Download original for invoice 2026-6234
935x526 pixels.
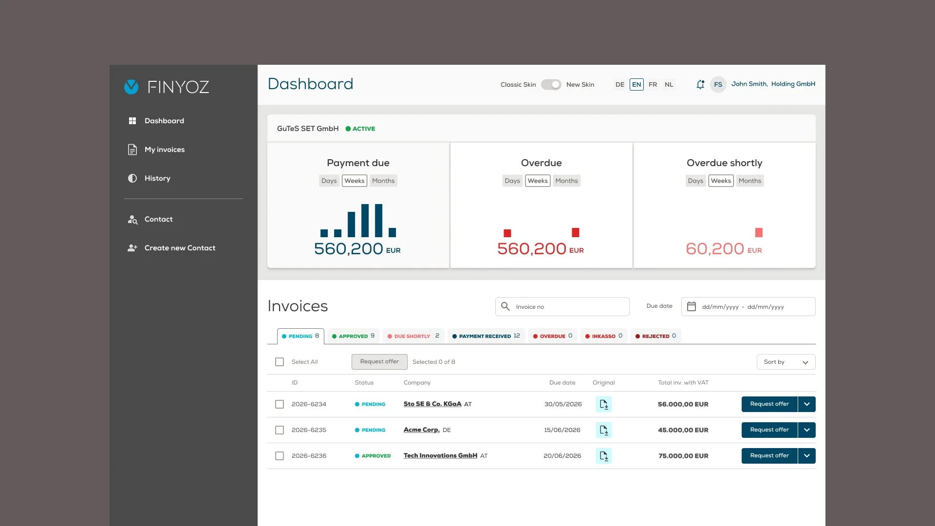tap(603, 404)
